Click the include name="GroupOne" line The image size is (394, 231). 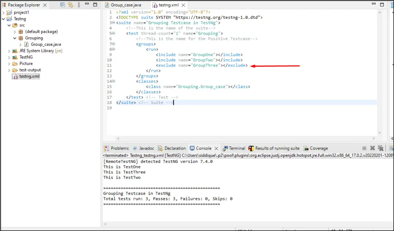[199, 55]
